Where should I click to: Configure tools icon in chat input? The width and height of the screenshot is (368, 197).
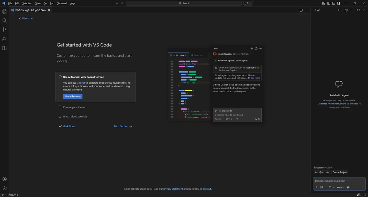pyautogui.click(x=348, y=187)
